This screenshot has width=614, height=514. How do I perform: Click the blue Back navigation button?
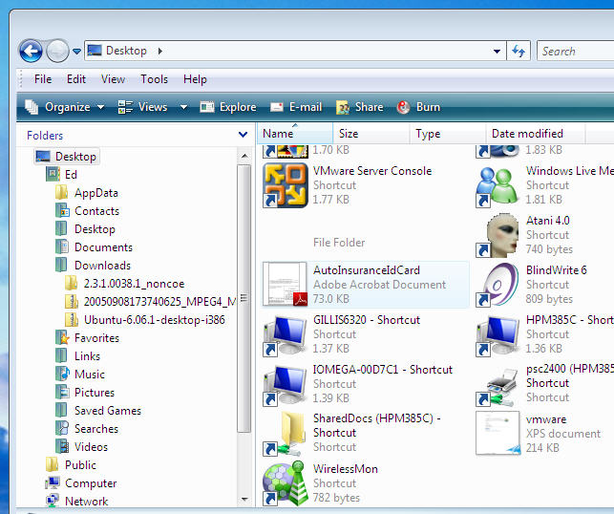tap(31, 51)
